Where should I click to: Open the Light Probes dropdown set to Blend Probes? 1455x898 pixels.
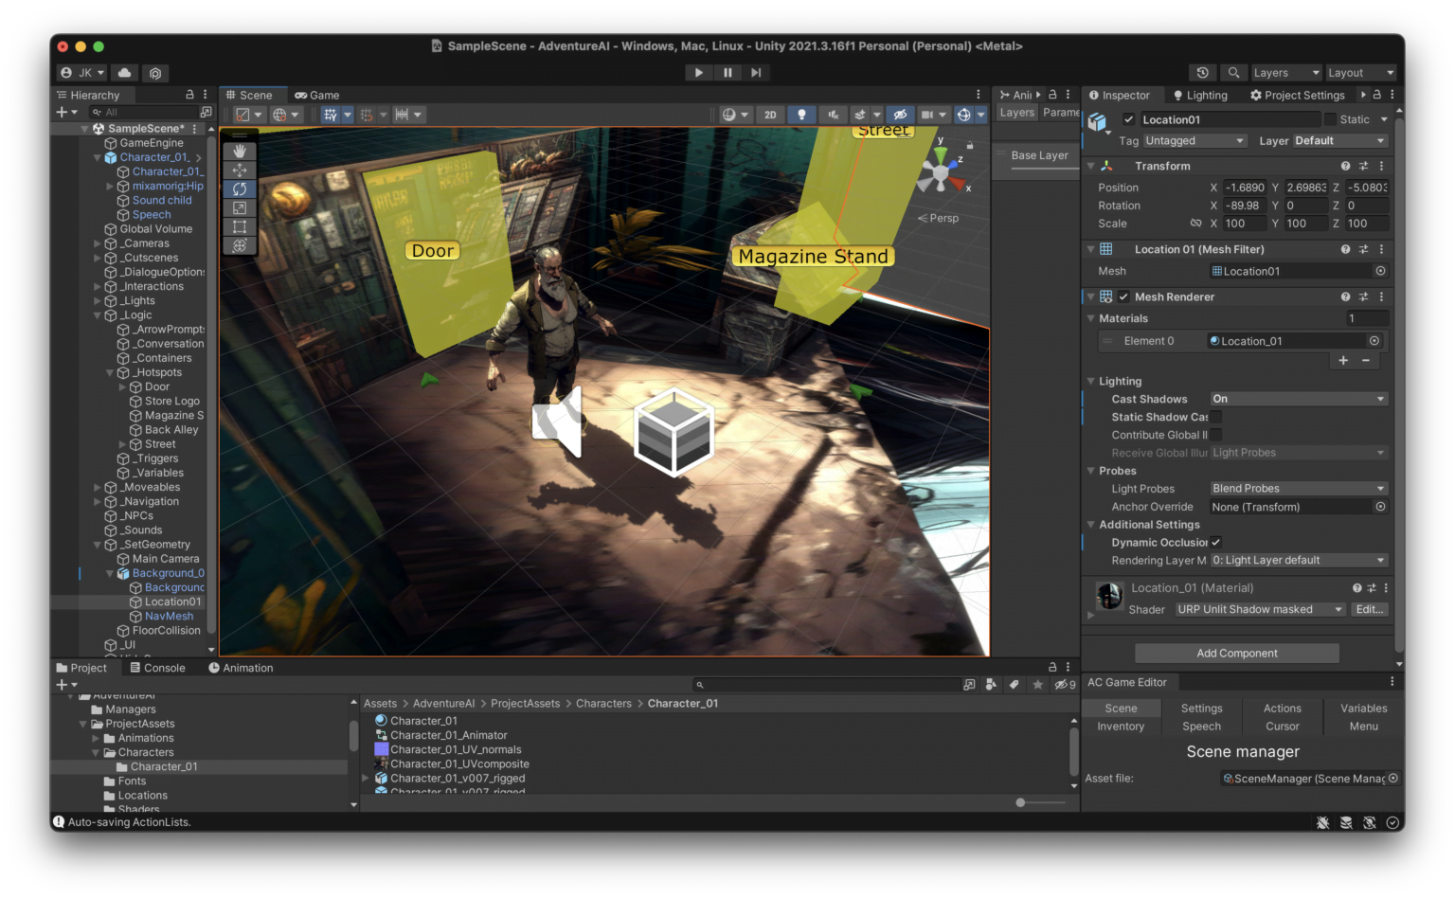(x=1296, y=488)
